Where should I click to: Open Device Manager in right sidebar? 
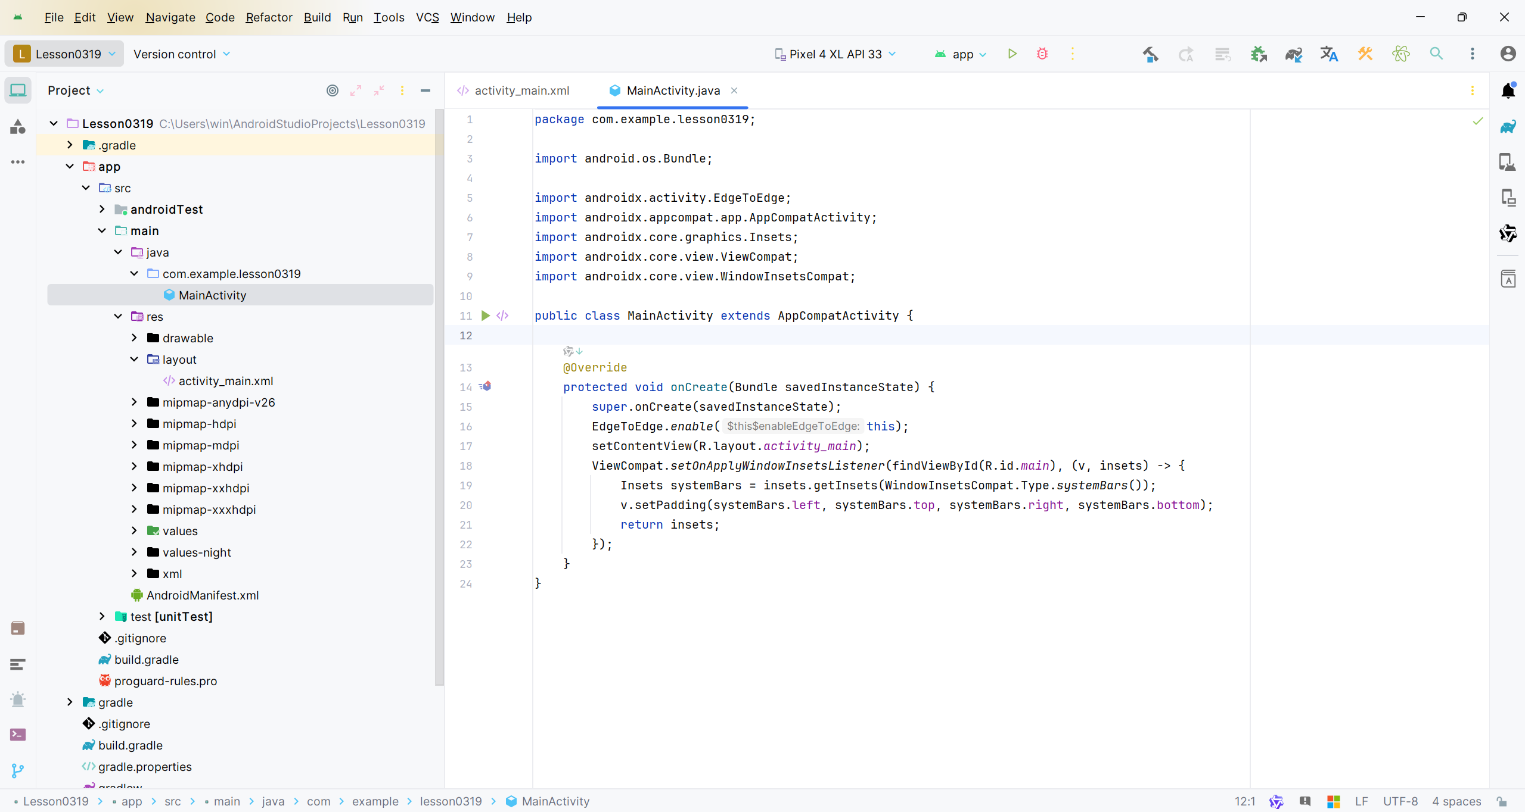(x=1508, y=162)
